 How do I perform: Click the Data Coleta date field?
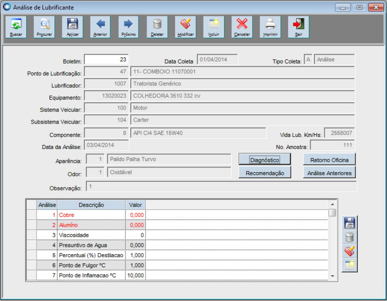[x=218, y=59]
